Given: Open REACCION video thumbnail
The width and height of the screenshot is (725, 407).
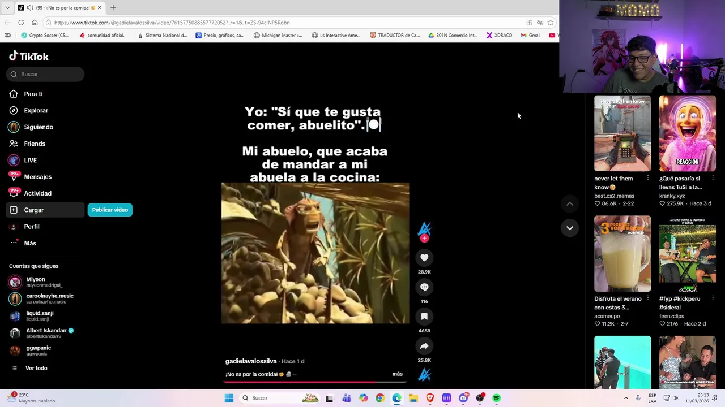Looking at the screenshot, I should tap(688, 133).
